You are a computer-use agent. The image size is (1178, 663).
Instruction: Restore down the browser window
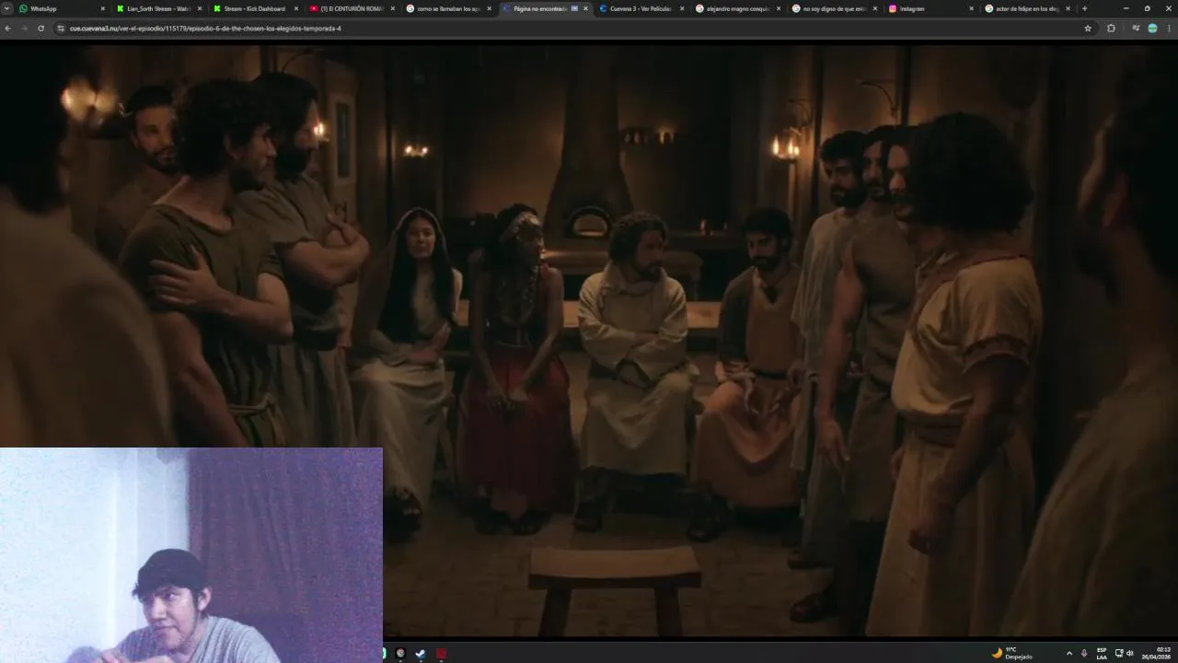pyautogui.click(x=1147, y=8)
